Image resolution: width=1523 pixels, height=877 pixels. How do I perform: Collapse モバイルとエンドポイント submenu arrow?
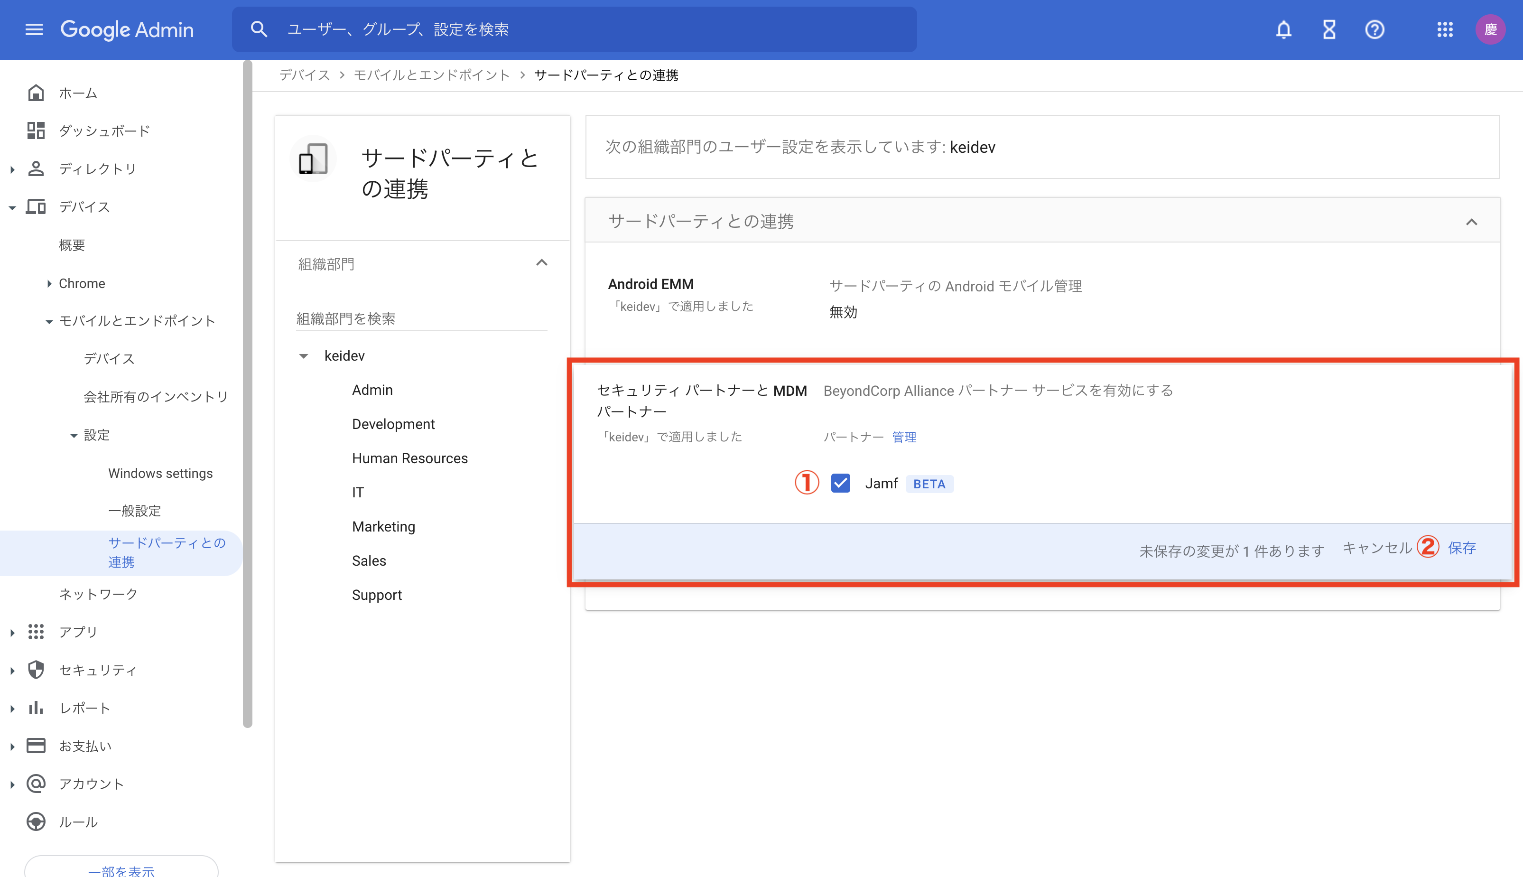click(49, 322)
